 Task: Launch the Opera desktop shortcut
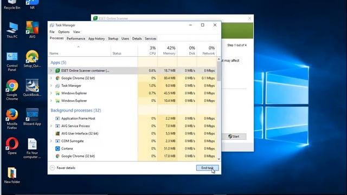click(x=12, y=146)
